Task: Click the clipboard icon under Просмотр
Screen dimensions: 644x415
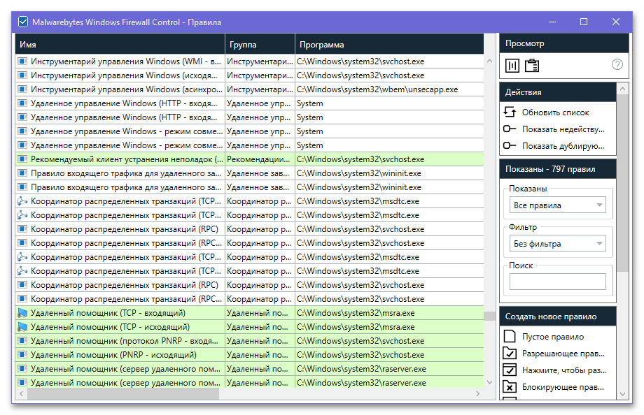Action: (532, 65)
